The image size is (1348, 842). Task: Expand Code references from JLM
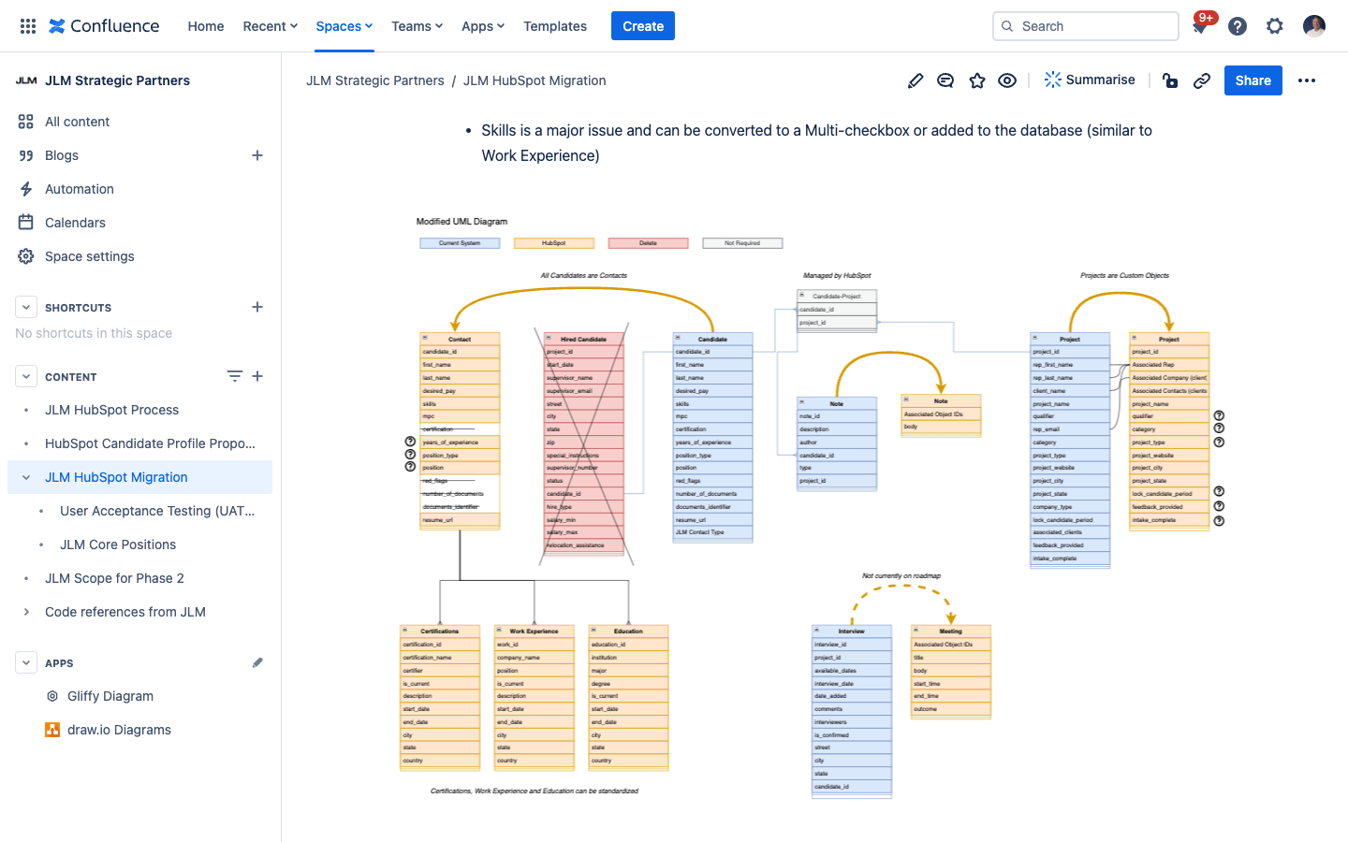click(25, 612)
